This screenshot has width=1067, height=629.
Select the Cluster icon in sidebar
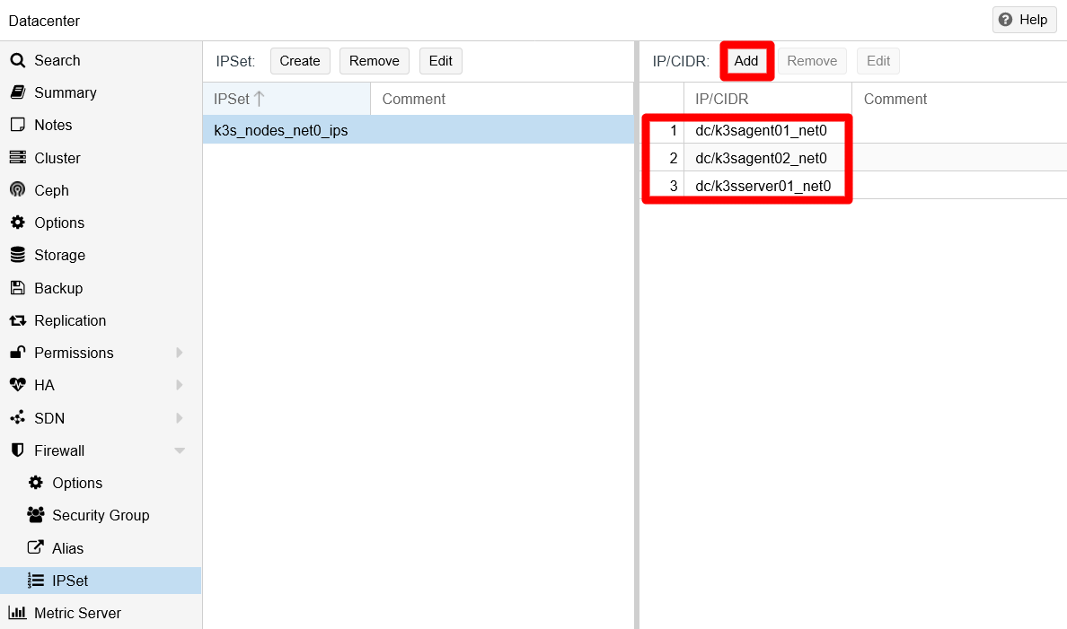tap(19, 157)
